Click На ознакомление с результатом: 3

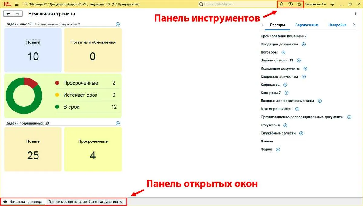click(x=57, y=24)
